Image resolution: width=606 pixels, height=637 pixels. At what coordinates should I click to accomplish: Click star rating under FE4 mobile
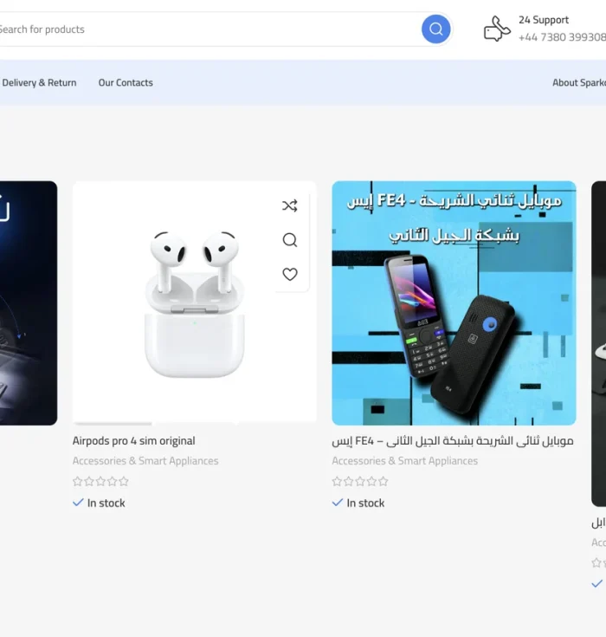click(x=360, y=482)
